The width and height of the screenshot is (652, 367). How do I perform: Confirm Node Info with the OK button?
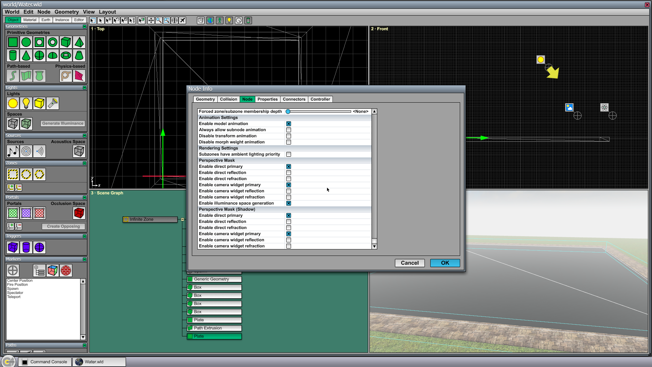coord(445,263)
